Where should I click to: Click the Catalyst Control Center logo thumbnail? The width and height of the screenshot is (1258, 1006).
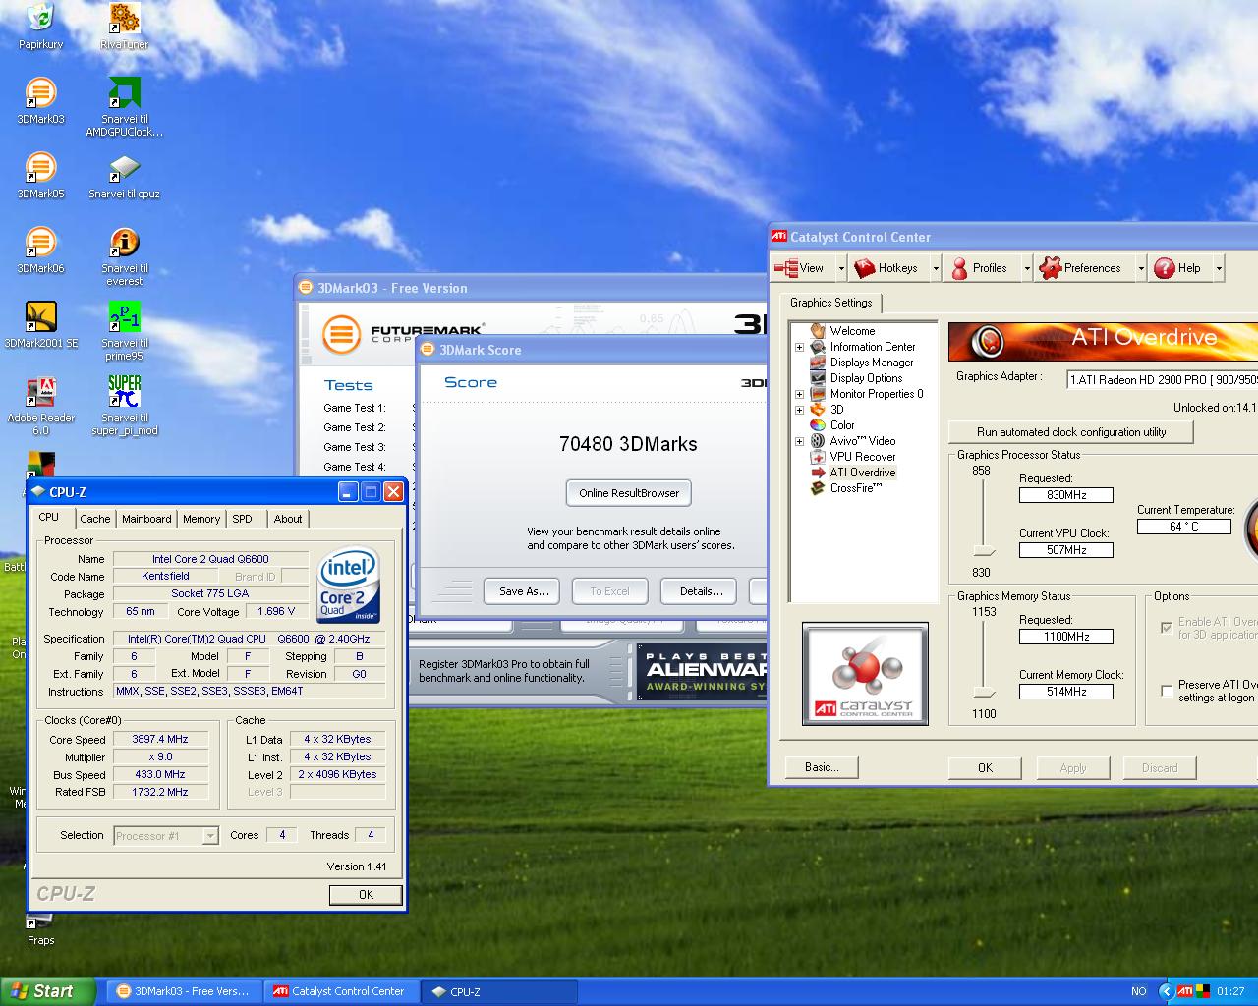[865, 674]
